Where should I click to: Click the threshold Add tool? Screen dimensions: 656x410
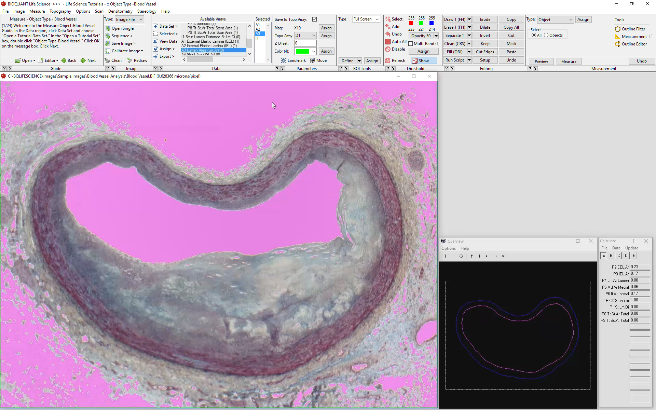pyautogui.click(x=392, y=27)
